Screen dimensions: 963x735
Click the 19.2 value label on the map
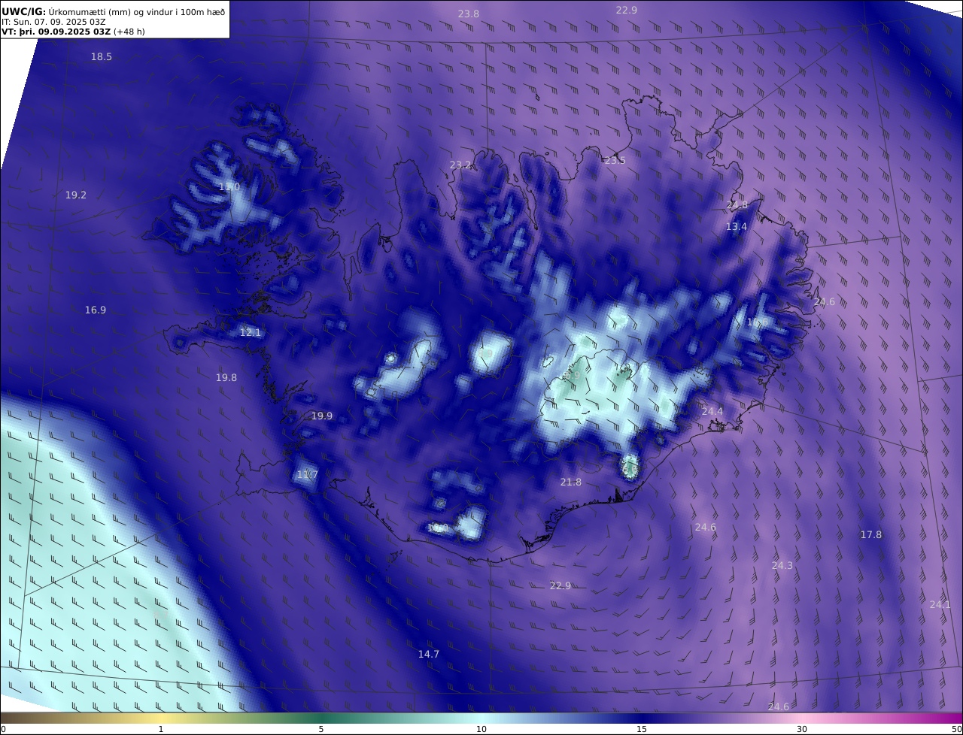(x=76, y=195)
